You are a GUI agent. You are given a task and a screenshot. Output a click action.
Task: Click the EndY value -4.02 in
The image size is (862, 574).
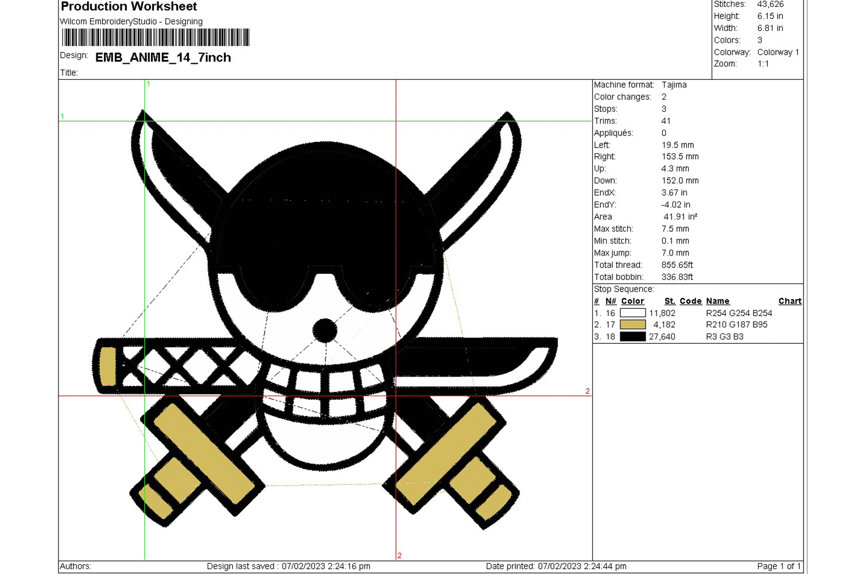tap(676, 204)
